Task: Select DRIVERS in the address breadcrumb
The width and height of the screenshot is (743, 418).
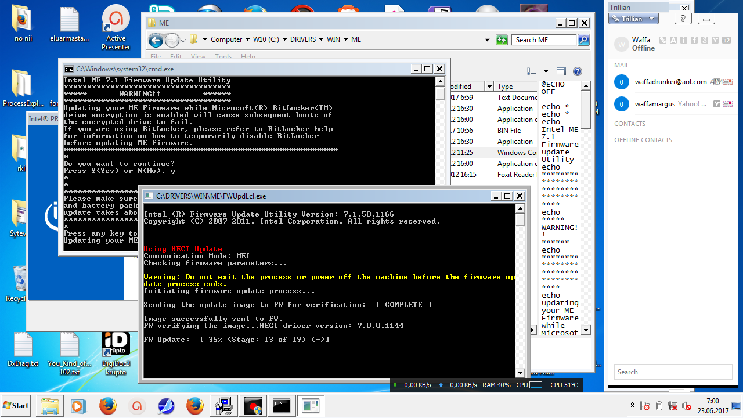Action: tap(302, 39)
